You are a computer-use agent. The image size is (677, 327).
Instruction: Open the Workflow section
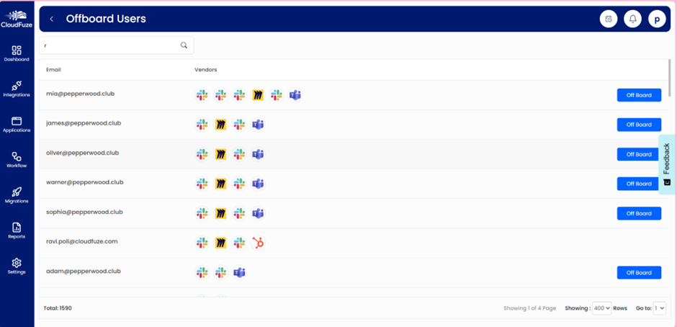coord(17,160)
